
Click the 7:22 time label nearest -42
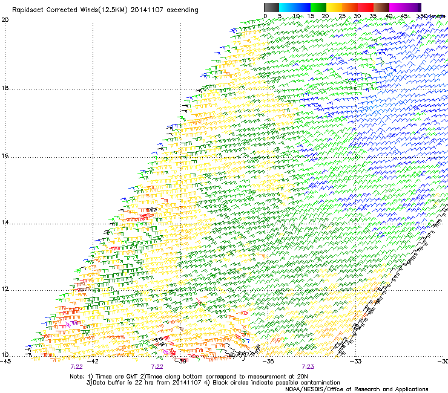pyautogui.click(x=76, y=367)
